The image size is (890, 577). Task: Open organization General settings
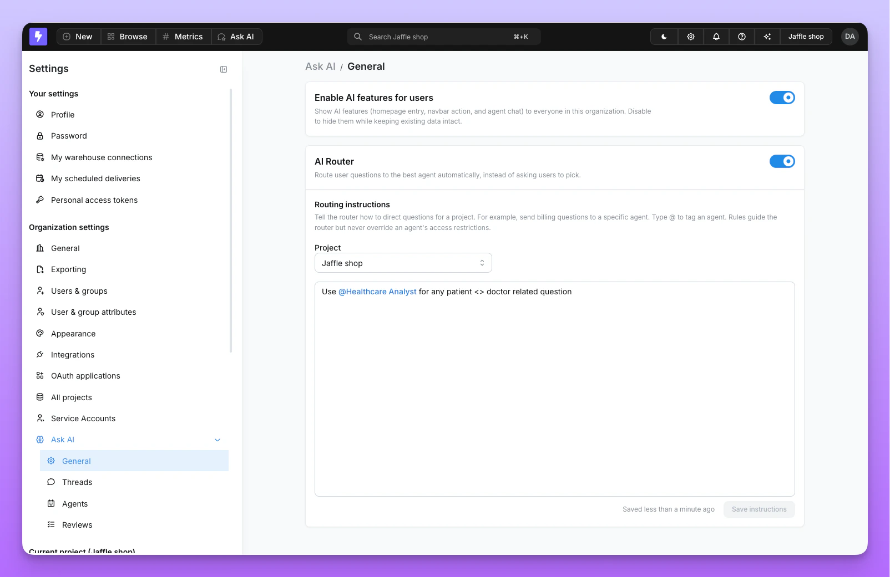pos(129,248)
